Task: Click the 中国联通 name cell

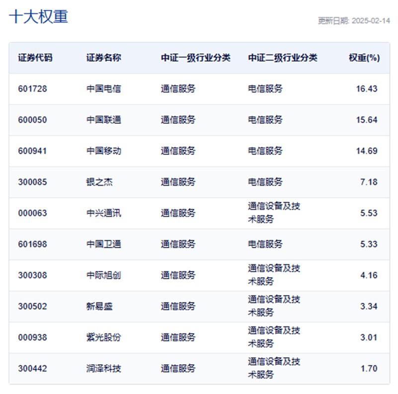Action: coord(103,120)
